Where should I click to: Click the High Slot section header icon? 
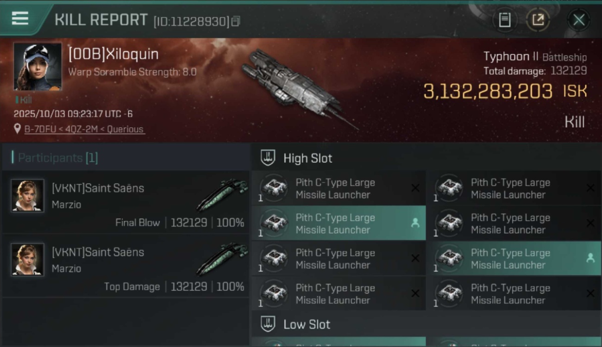tap(268, 158)
